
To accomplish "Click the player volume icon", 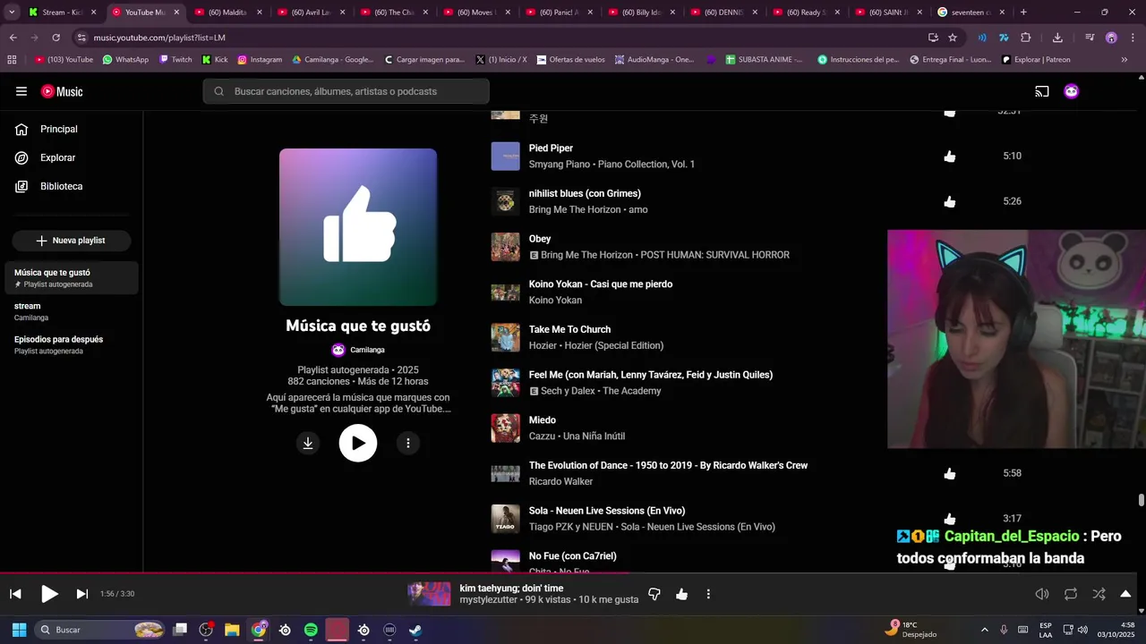I will pos(1042,594).
